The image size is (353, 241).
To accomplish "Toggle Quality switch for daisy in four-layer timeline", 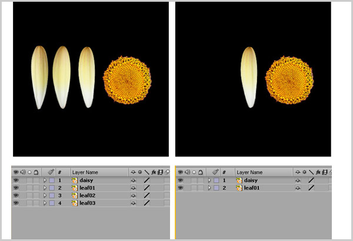I will coord(146,180).
